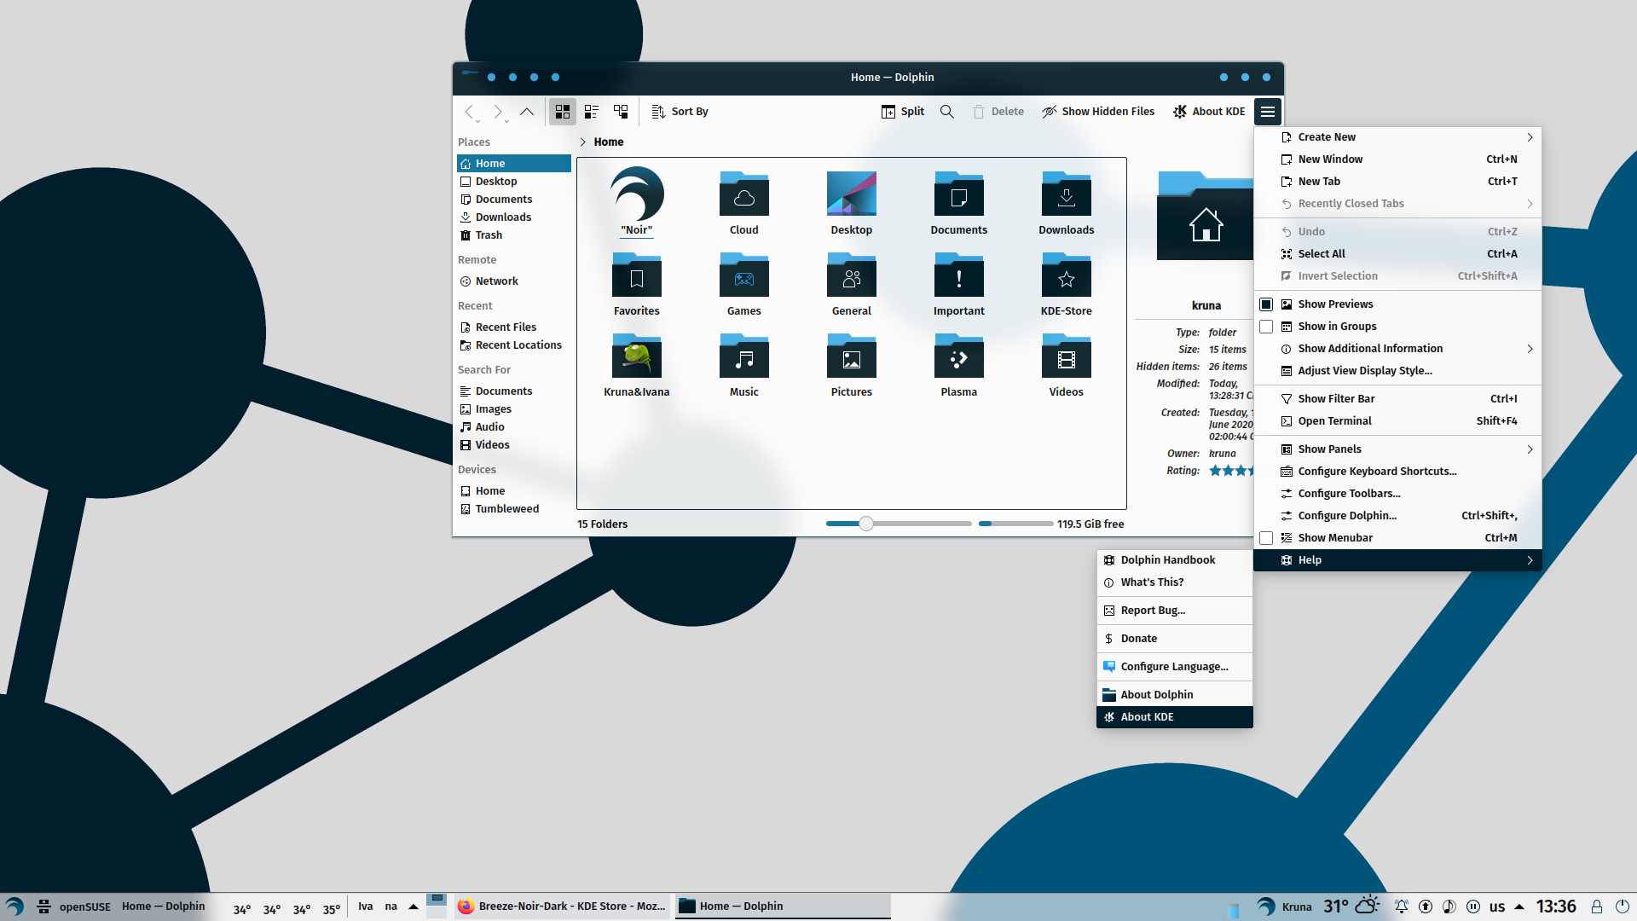The image size is (1637, 921).
Task: Expand the Show Additional Information submenu
Action: (1397, 349)
